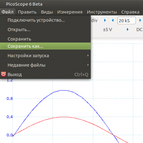Click the red power icon next to Выход
Screen dimensions: 143x143
[4, 74]
